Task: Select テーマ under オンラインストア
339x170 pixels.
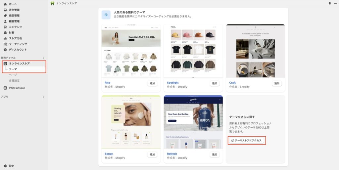Action: 13,69
